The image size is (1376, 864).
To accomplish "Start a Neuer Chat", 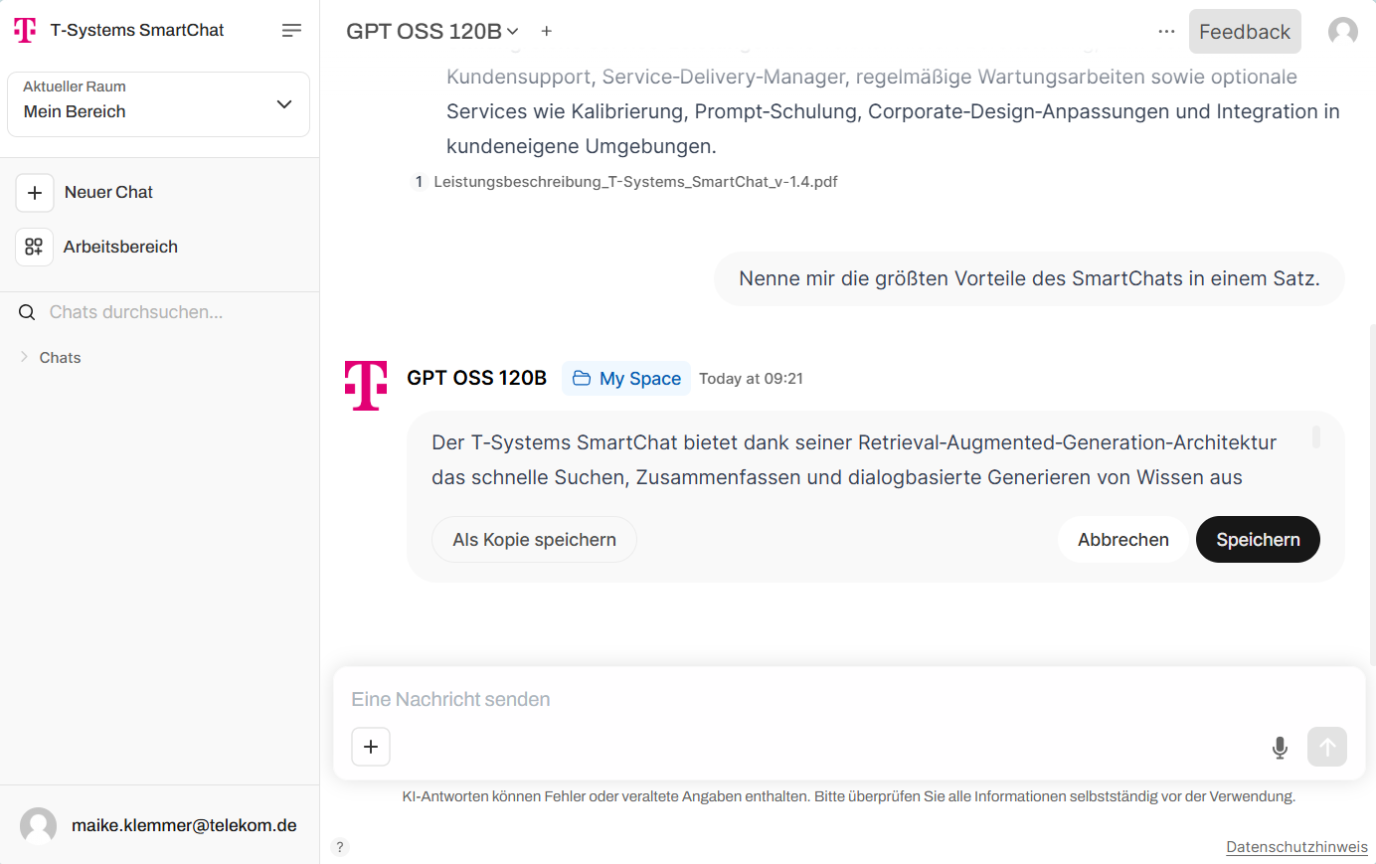I will point(108,192).
